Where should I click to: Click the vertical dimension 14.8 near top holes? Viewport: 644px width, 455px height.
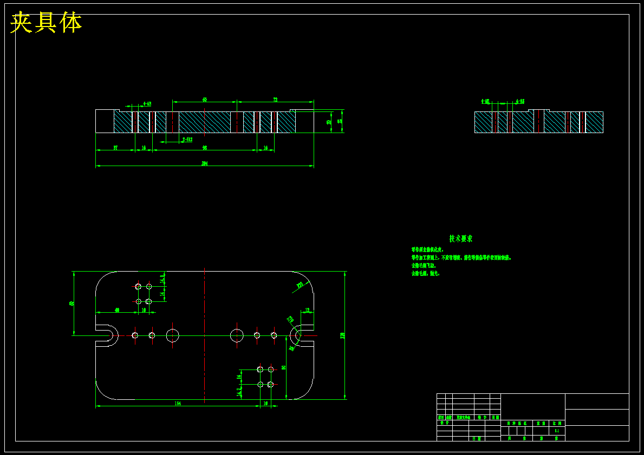[x=162, y=279]
